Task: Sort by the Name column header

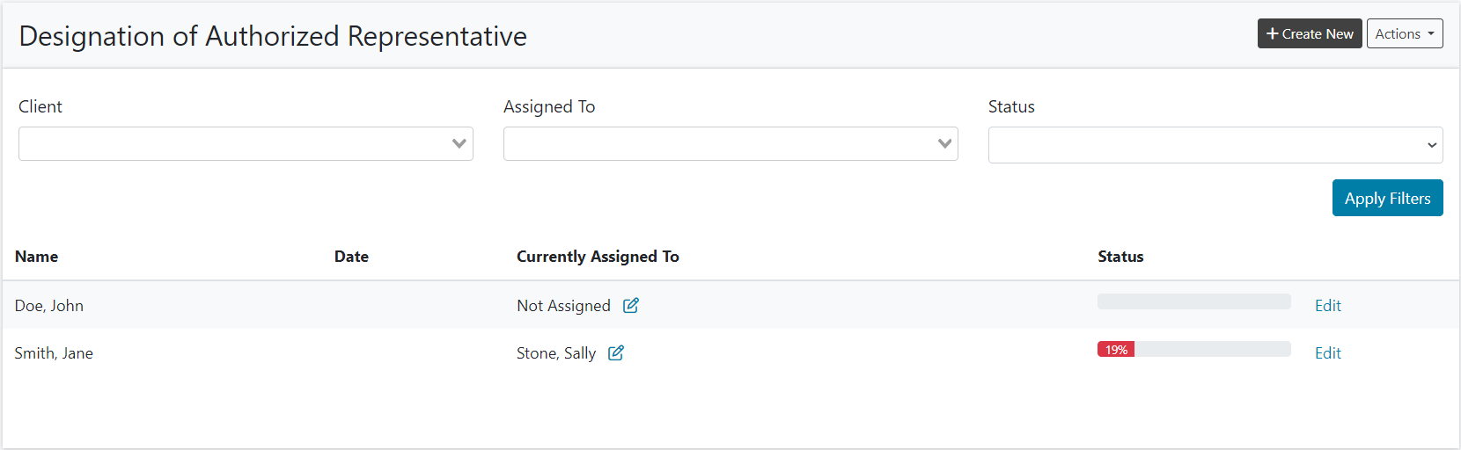Action: pyautogui.click(x=37, y=257)
